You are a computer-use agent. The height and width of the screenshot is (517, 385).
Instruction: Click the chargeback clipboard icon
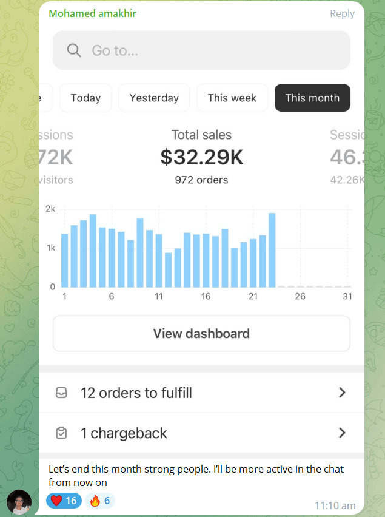[x=61, y=433]
